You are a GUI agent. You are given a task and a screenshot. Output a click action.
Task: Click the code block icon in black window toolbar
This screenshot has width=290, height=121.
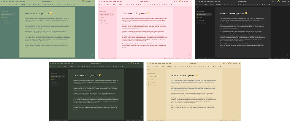[267, 4]
